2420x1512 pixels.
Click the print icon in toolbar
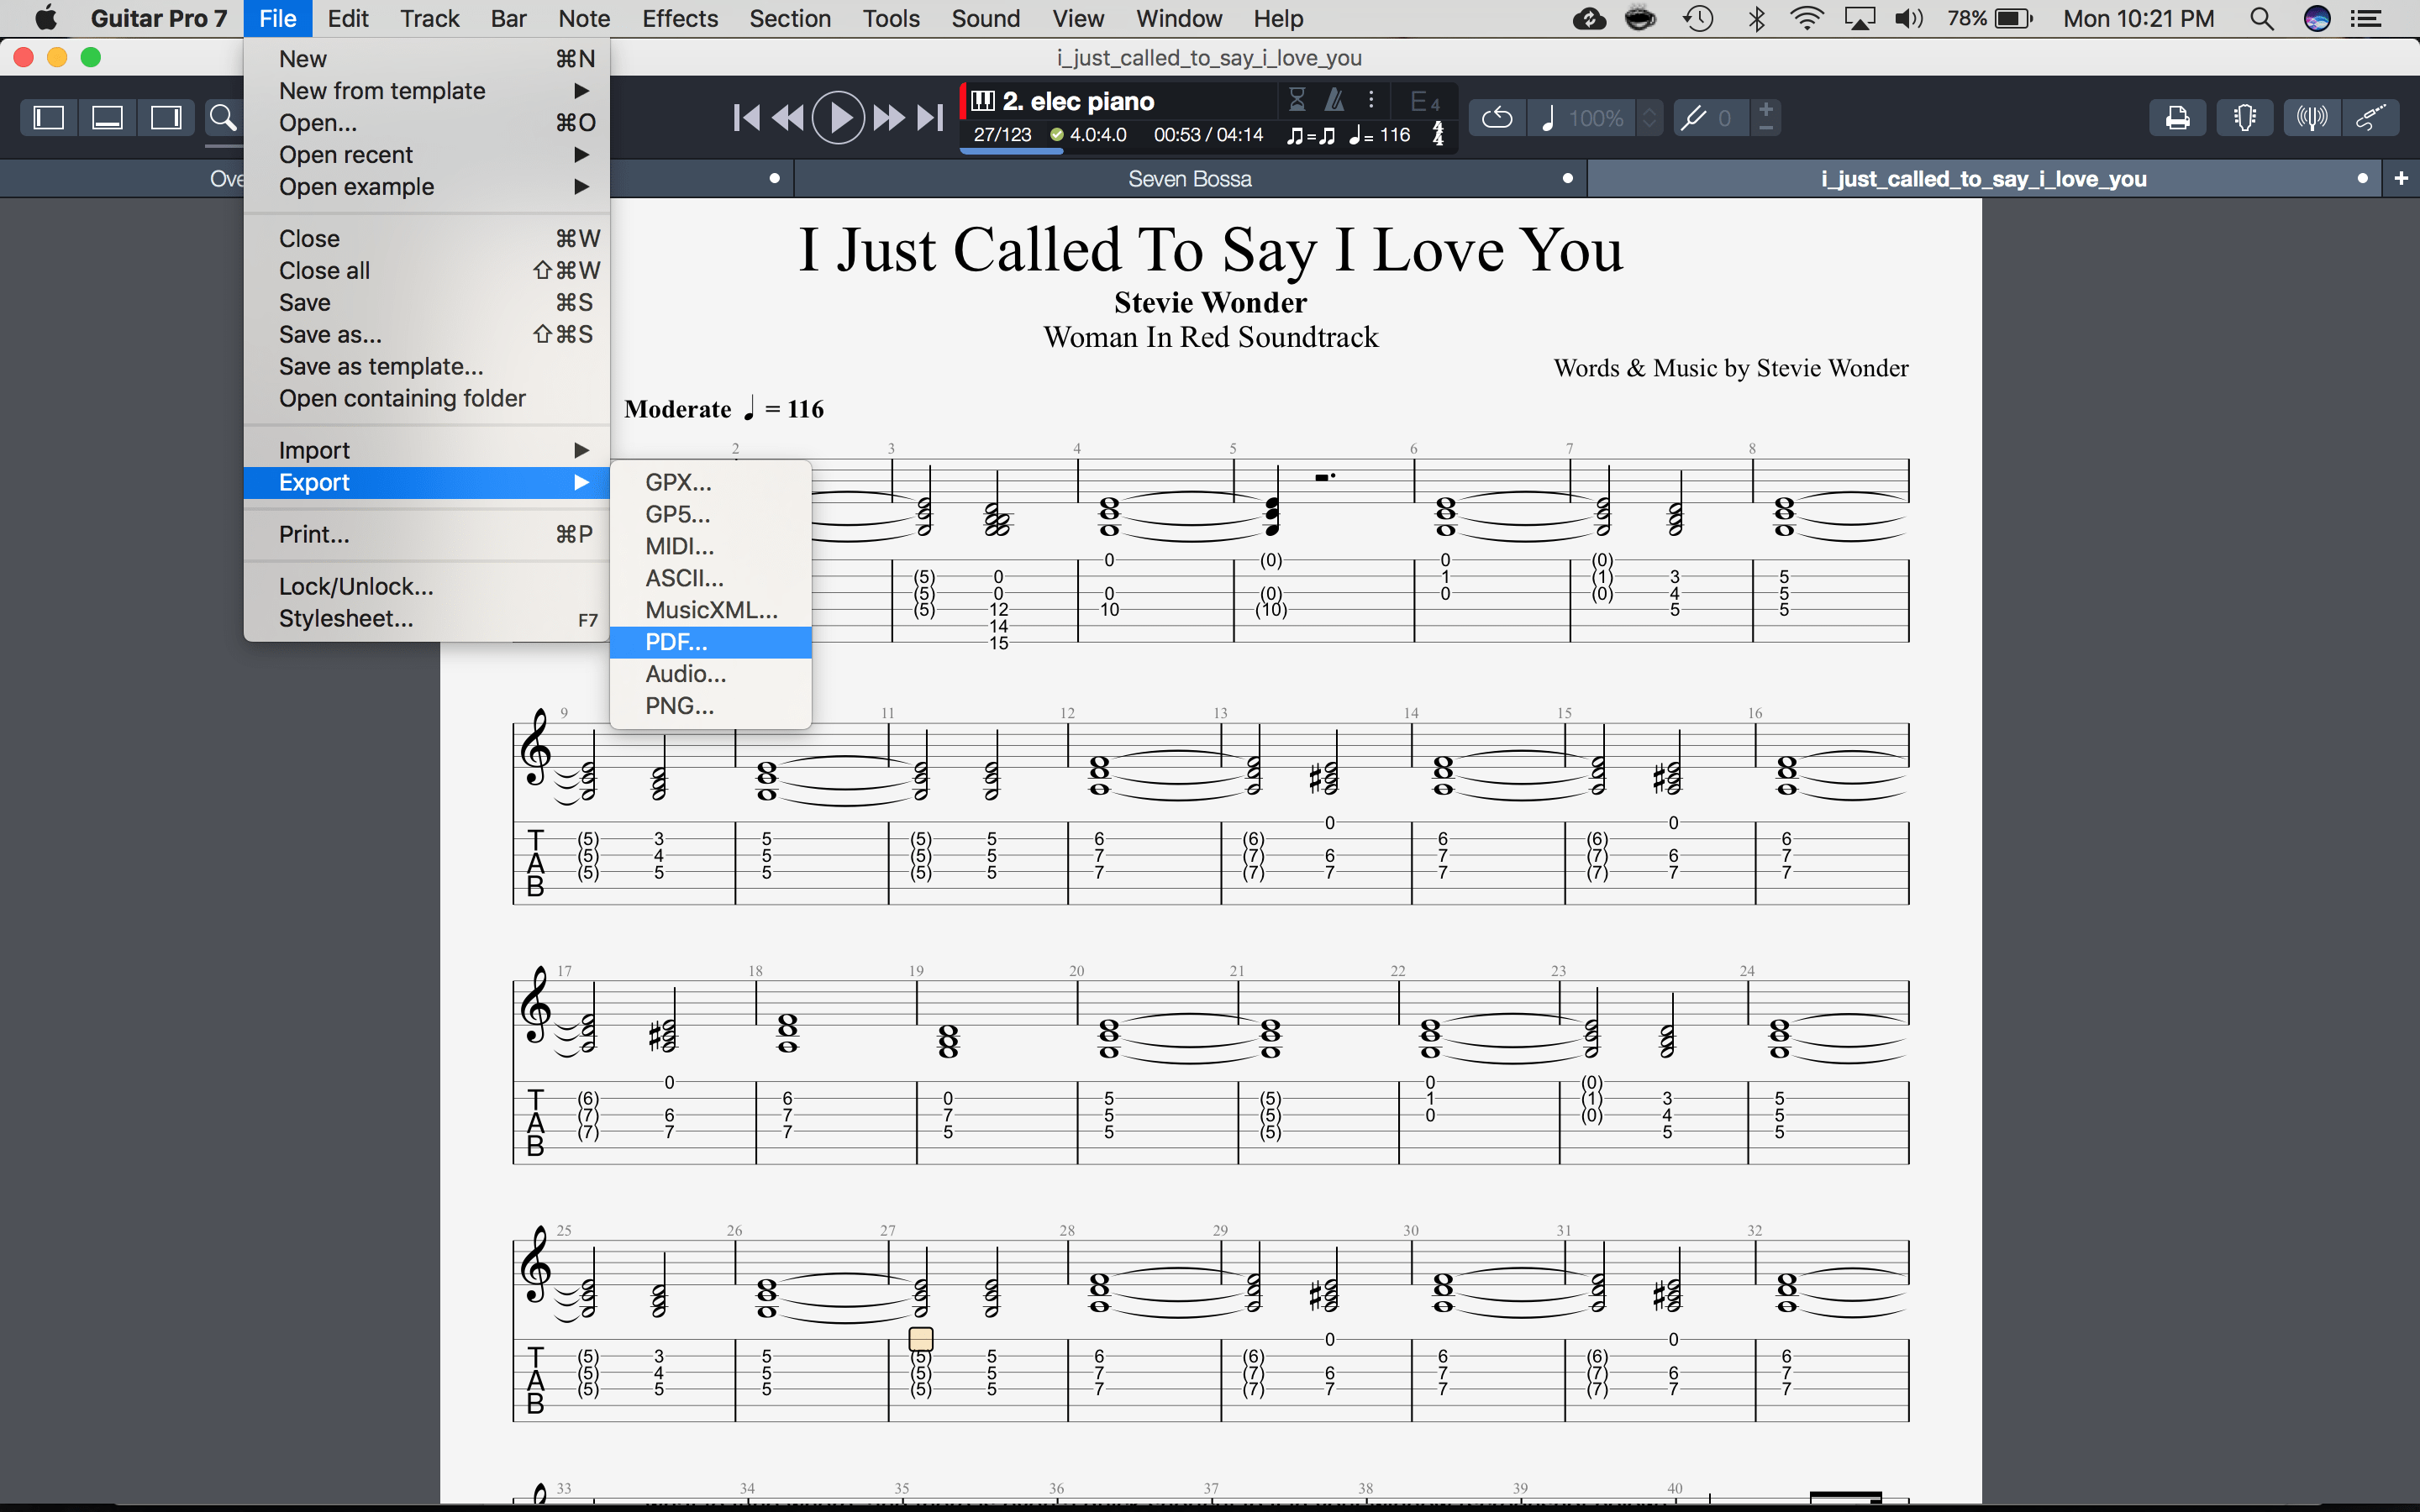point(2177,118)
